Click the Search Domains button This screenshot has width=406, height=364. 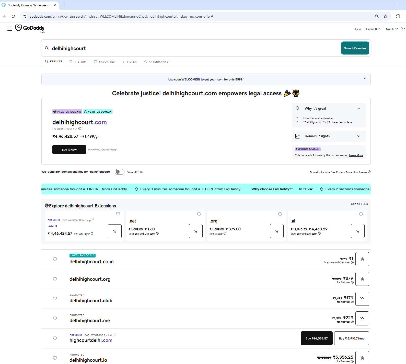(355, 48)
